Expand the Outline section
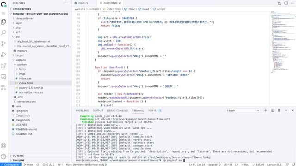 coord(40,156)
